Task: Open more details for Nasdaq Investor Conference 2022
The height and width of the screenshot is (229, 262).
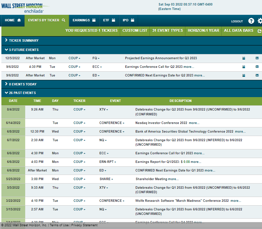Action: (x=194, y=123)
